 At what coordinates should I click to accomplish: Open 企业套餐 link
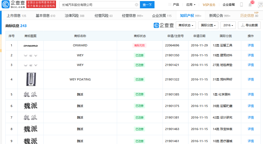click(229, 5)
